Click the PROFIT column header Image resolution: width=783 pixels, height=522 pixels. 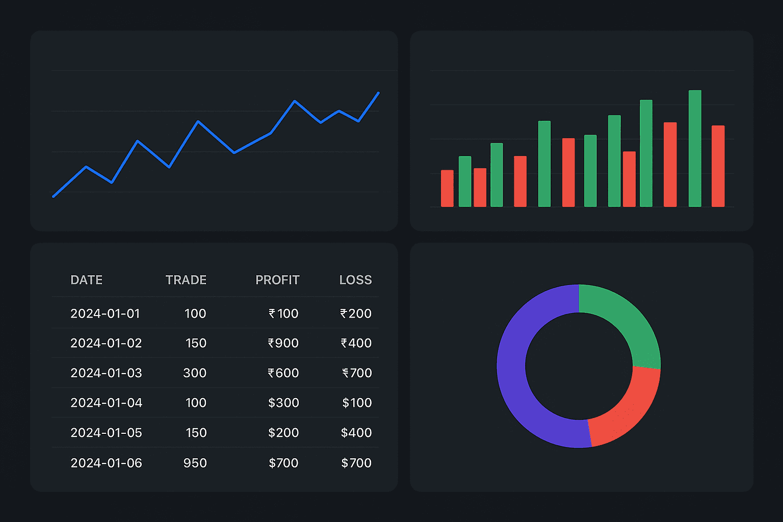(277, 280)
